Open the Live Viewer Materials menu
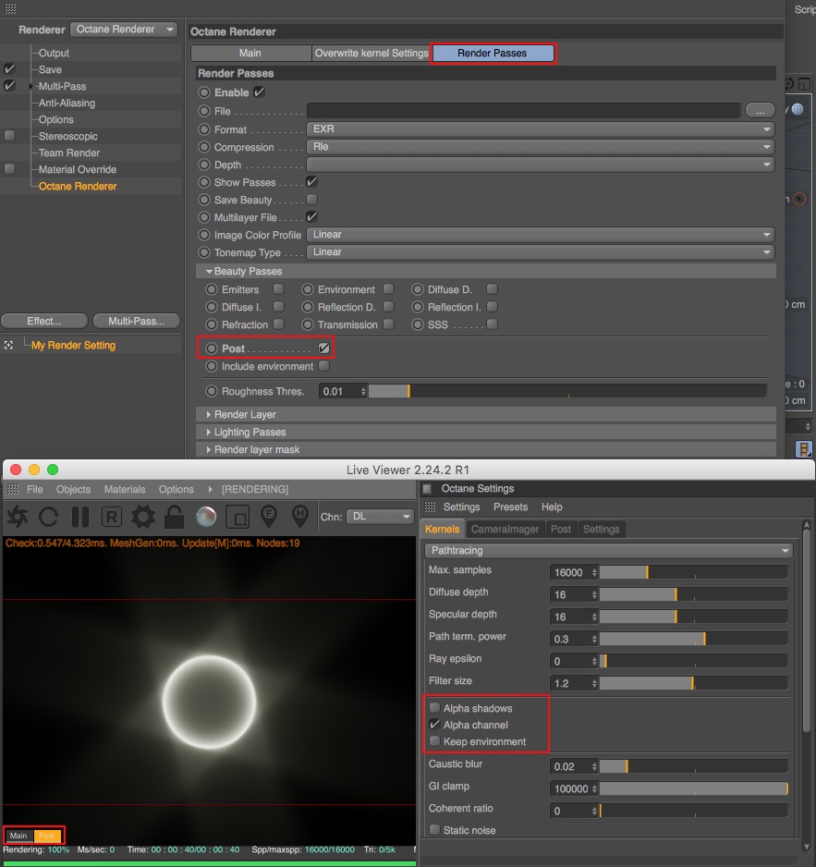Image resolution: width=816 pixels, height=867 pixels. point(125,489)
